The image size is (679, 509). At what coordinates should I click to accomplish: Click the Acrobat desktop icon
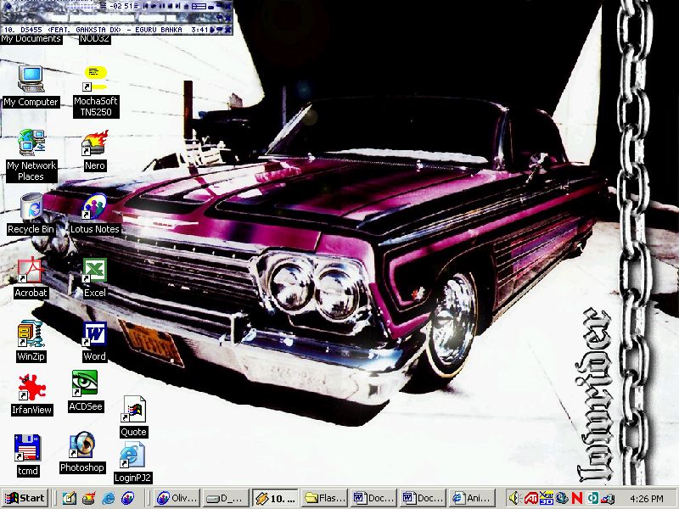[x=31, y=271]
